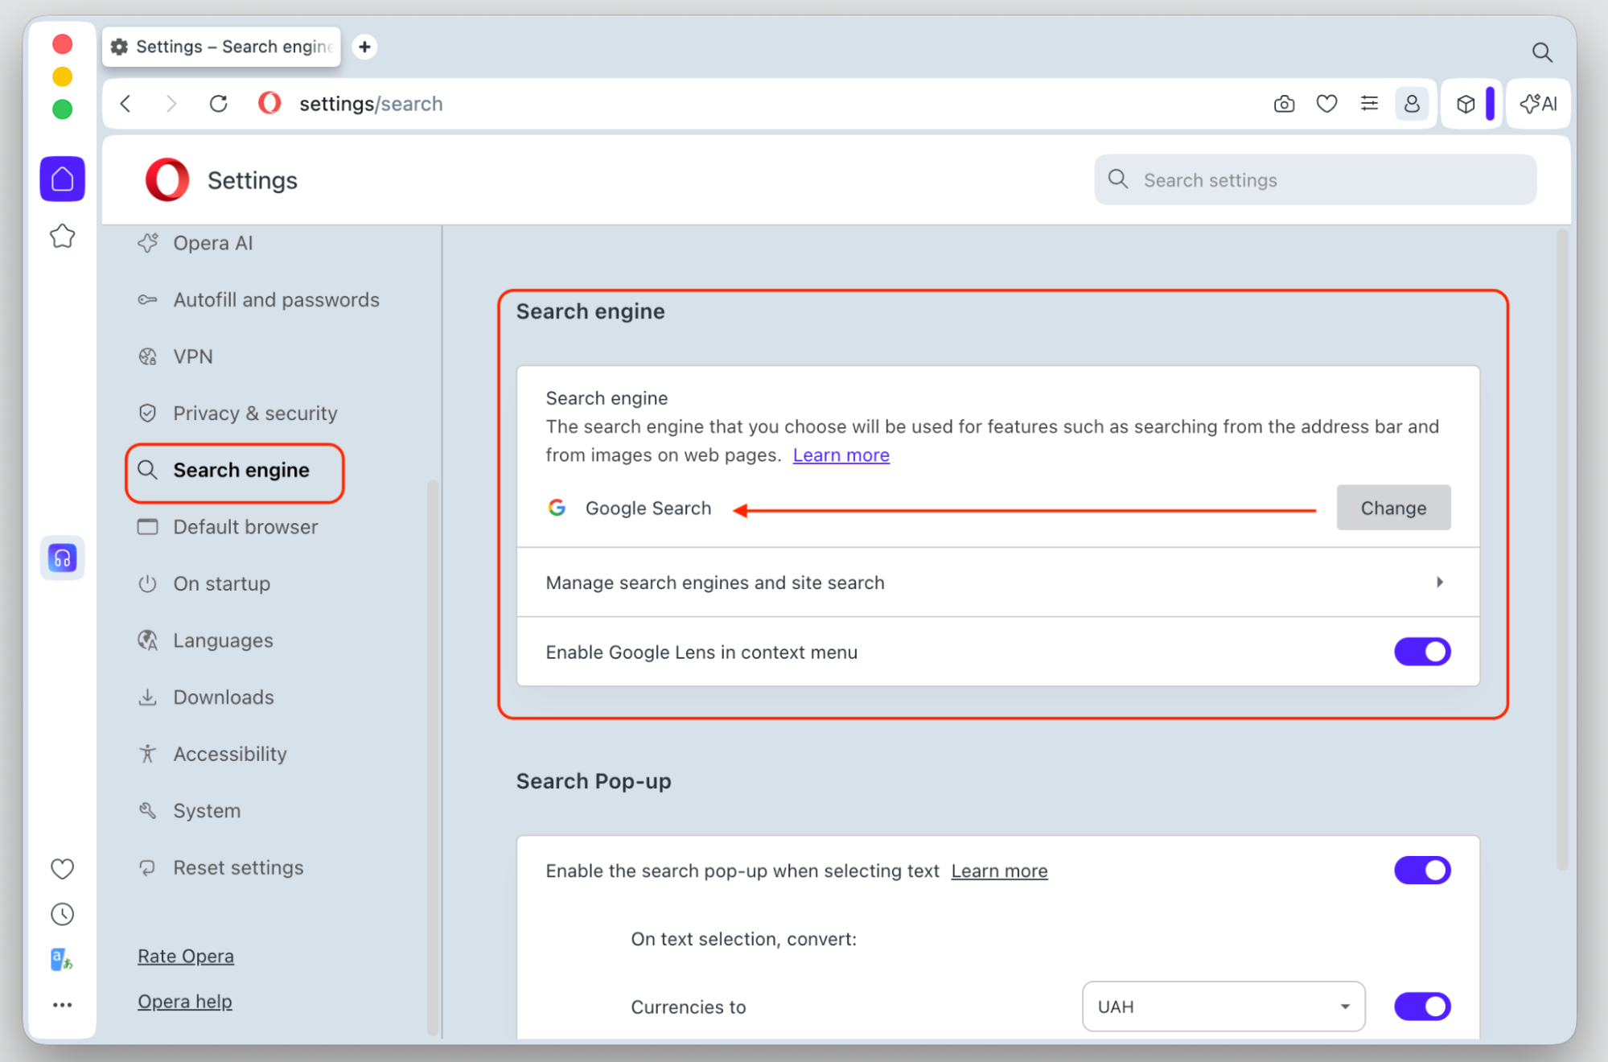This screenshot has width=1608, height=1062.
Task: Open the sidebar three-dots more menu
Action: pyautogui.click(x=63, y=1005)
